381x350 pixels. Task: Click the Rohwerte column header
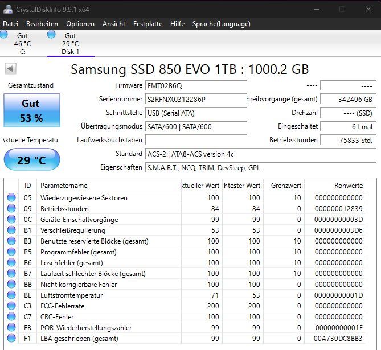tap(335, 186)
